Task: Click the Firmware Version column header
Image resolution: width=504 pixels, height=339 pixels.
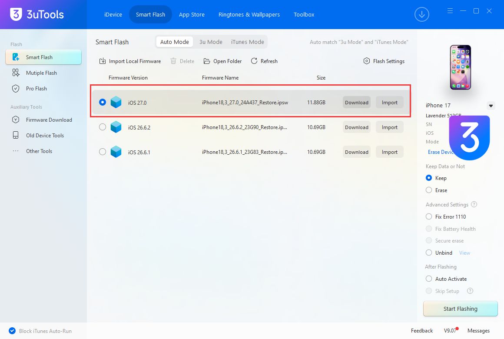Action: (x=128, y=77)
